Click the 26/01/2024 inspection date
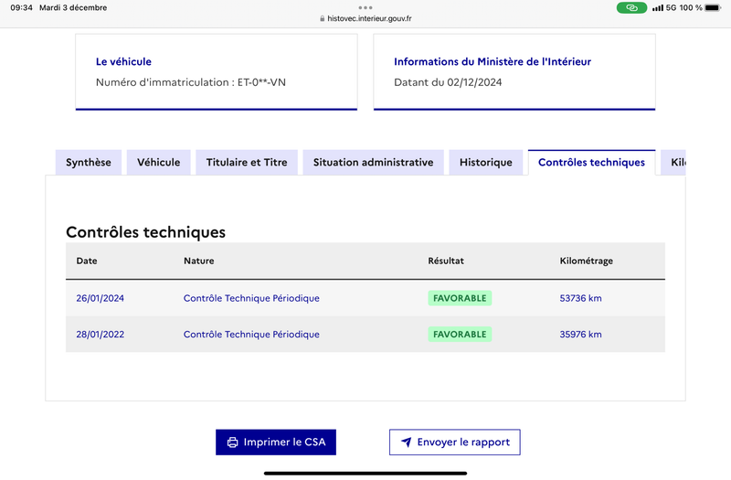 click(x=101, y=298)
